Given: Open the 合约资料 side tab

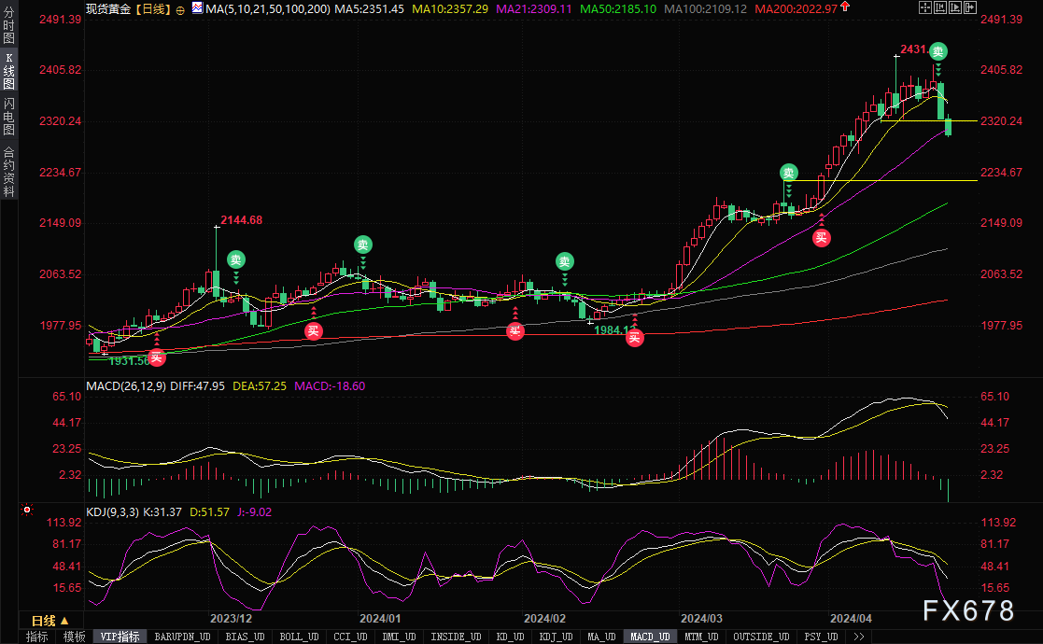Looking at the screenshot, I should pos(8,170).
